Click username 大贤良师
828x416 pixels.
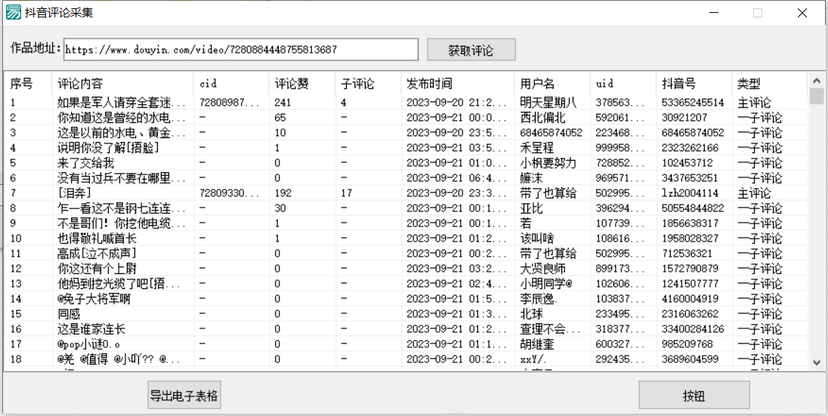(542, 269)
